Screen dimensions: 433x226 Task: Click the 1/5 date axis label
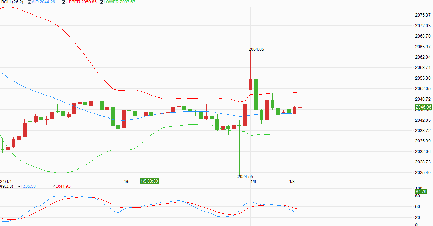pos(126,182)
